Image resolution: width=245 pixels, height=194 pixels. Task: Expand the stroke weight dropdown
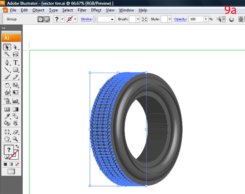click(x=112, y=19)
